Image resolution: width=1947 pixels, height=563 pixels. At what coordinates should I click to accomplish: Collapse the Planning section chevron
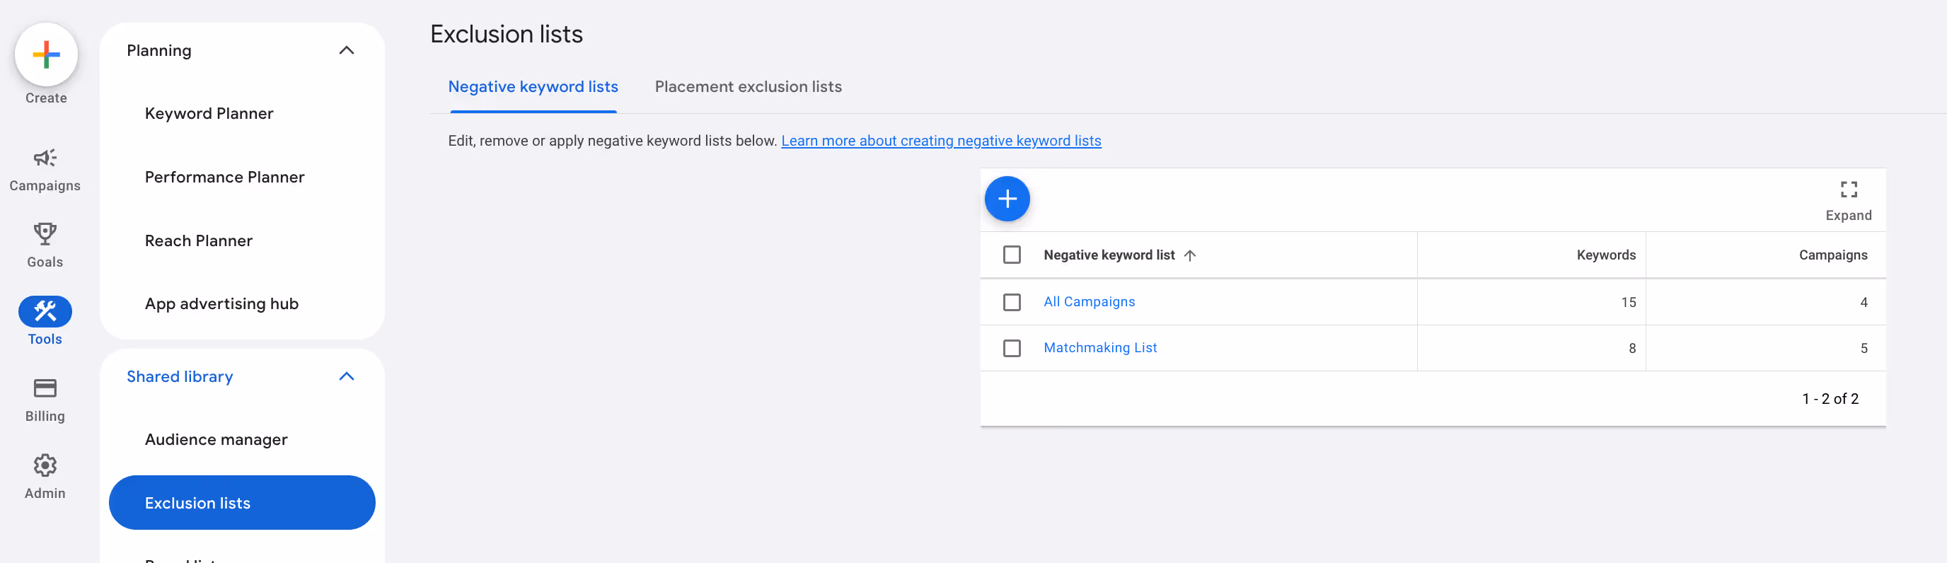(346, 51)
